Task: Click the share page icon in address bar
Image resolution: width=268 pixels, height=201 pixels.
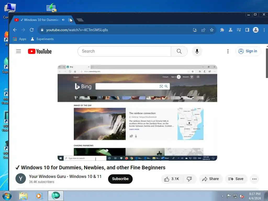Action: pyautogui.click(x=203, y=30)
